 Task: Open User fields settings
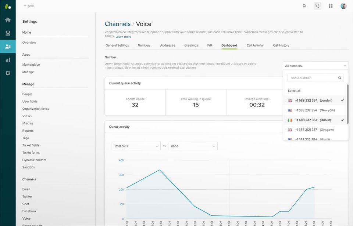30,102
